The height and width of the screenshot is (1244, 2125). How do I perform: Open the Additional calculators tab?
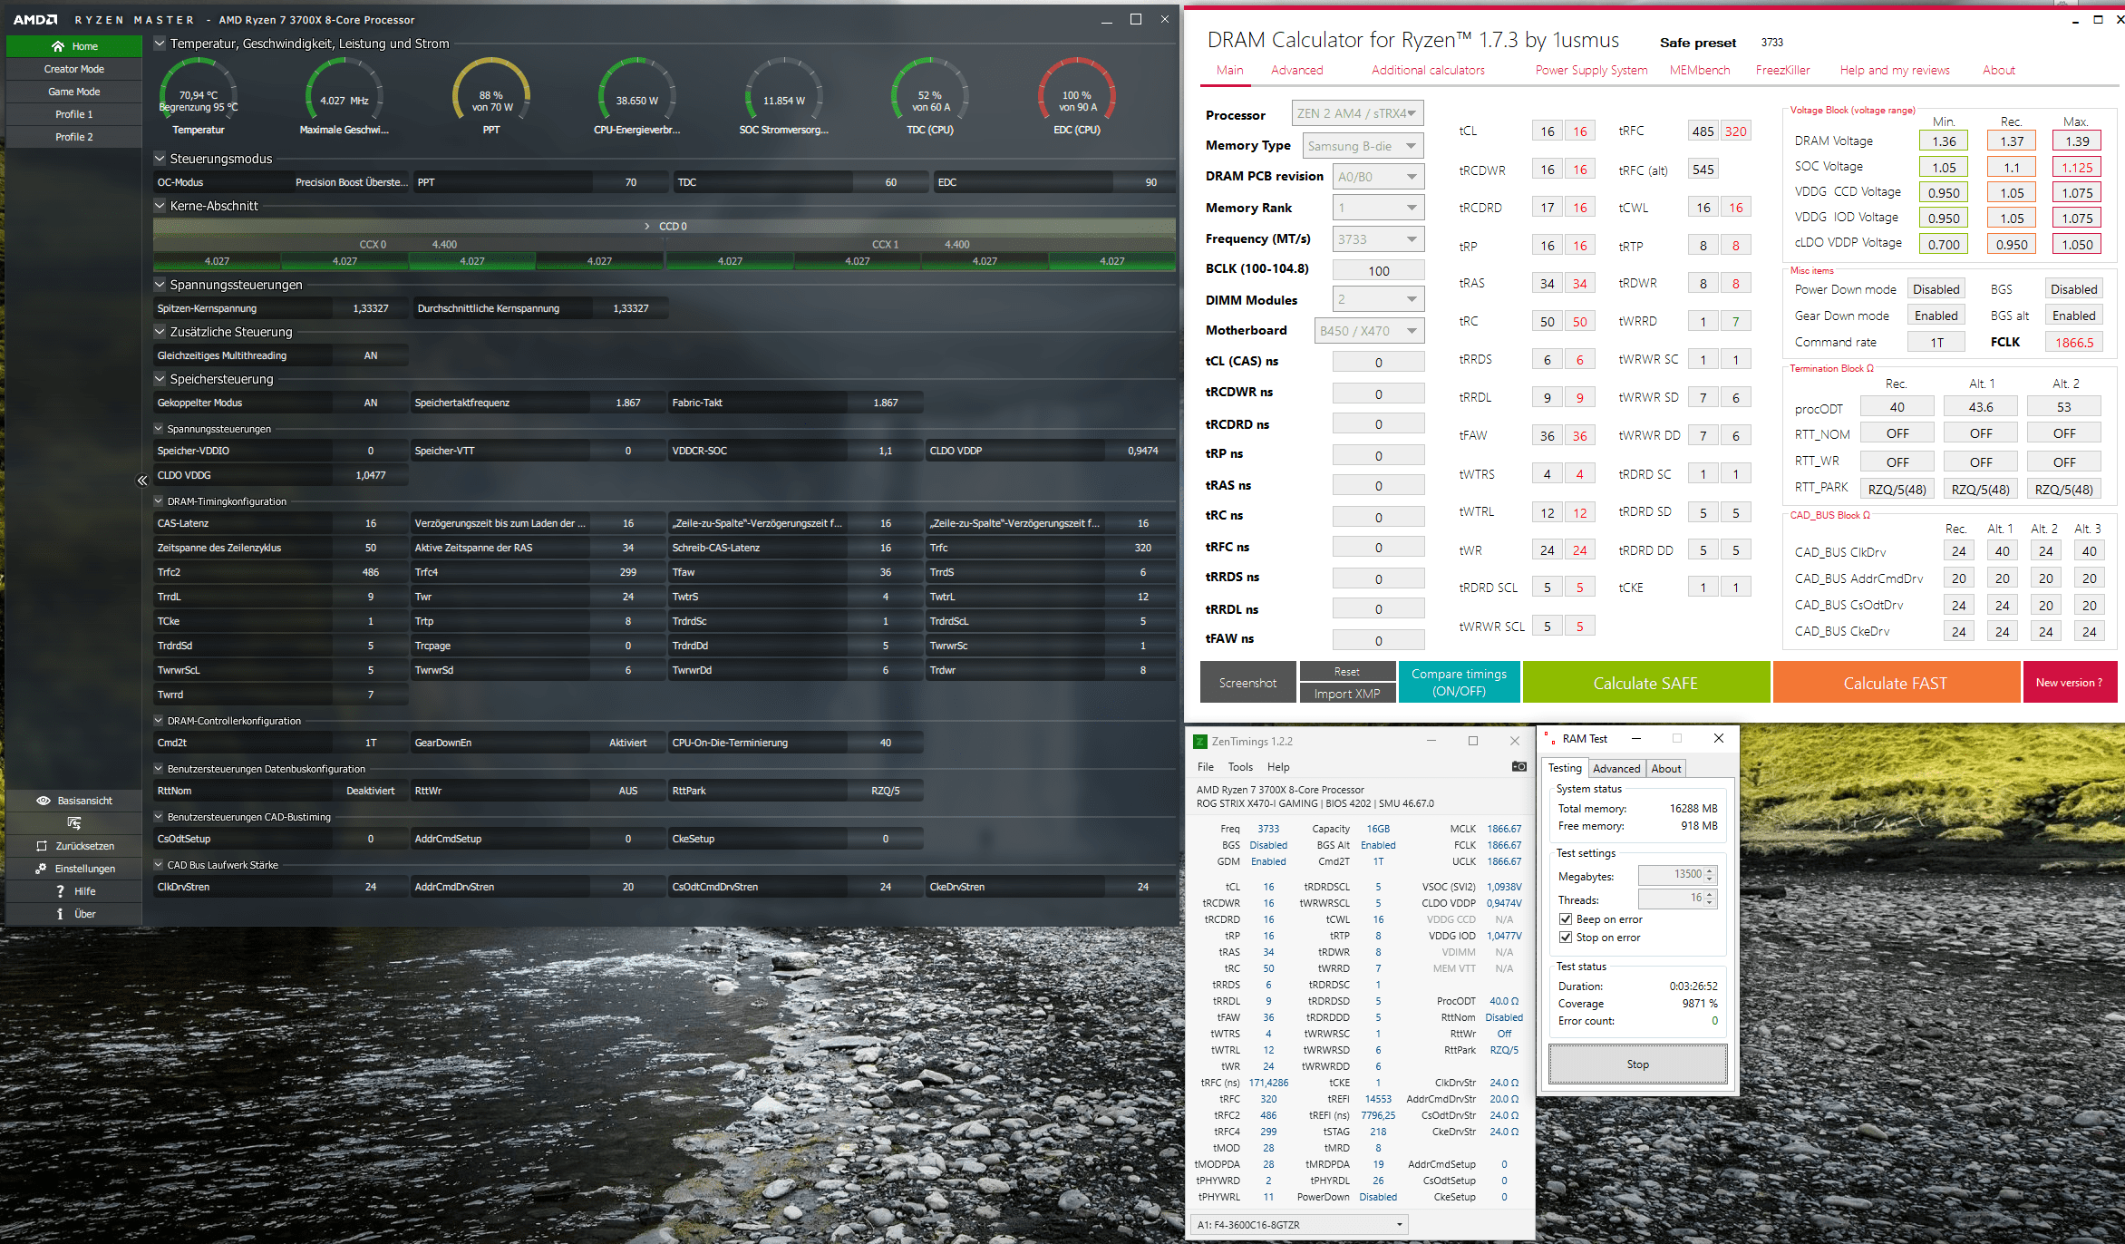click(1428, 70)
